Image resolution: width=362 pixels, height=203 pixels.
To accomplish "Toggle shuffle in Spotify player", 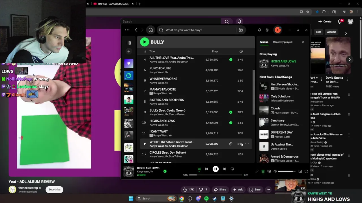I will coord(199,169).
